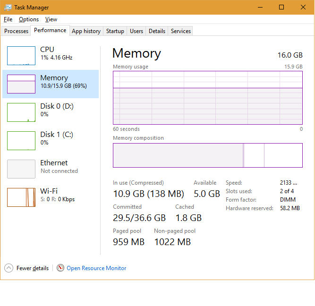This screenshot has height=306, width=315.
Task: Click the Speed 2133 value
Action: (x=288, y=183)
